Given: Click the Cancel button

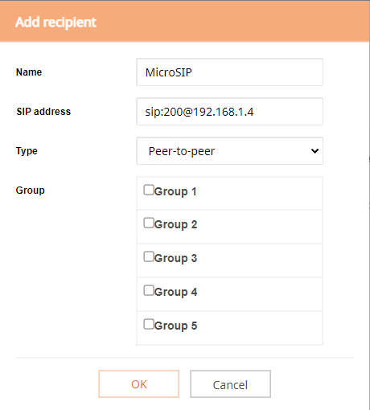Looking at the screenshot, I should [230, 384].
